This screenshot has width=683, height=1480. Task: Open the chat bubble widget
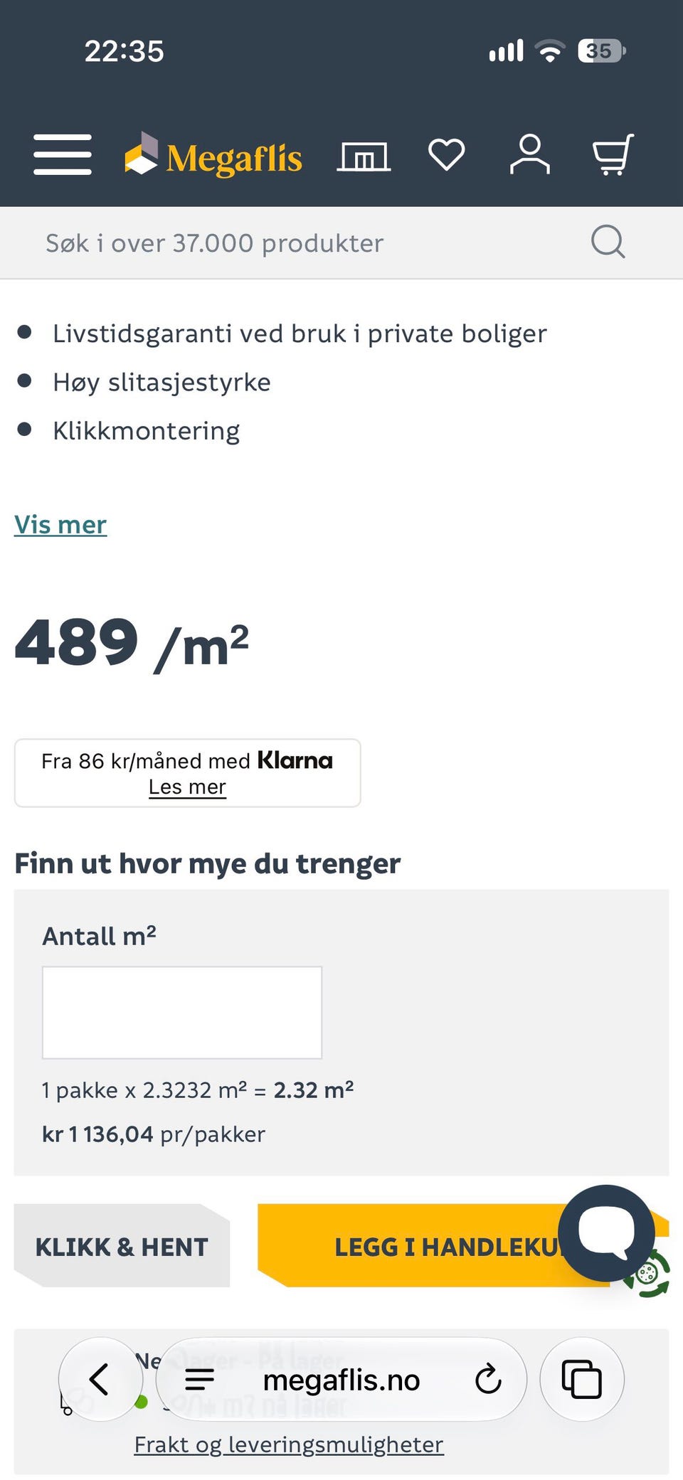point(606,1233)
